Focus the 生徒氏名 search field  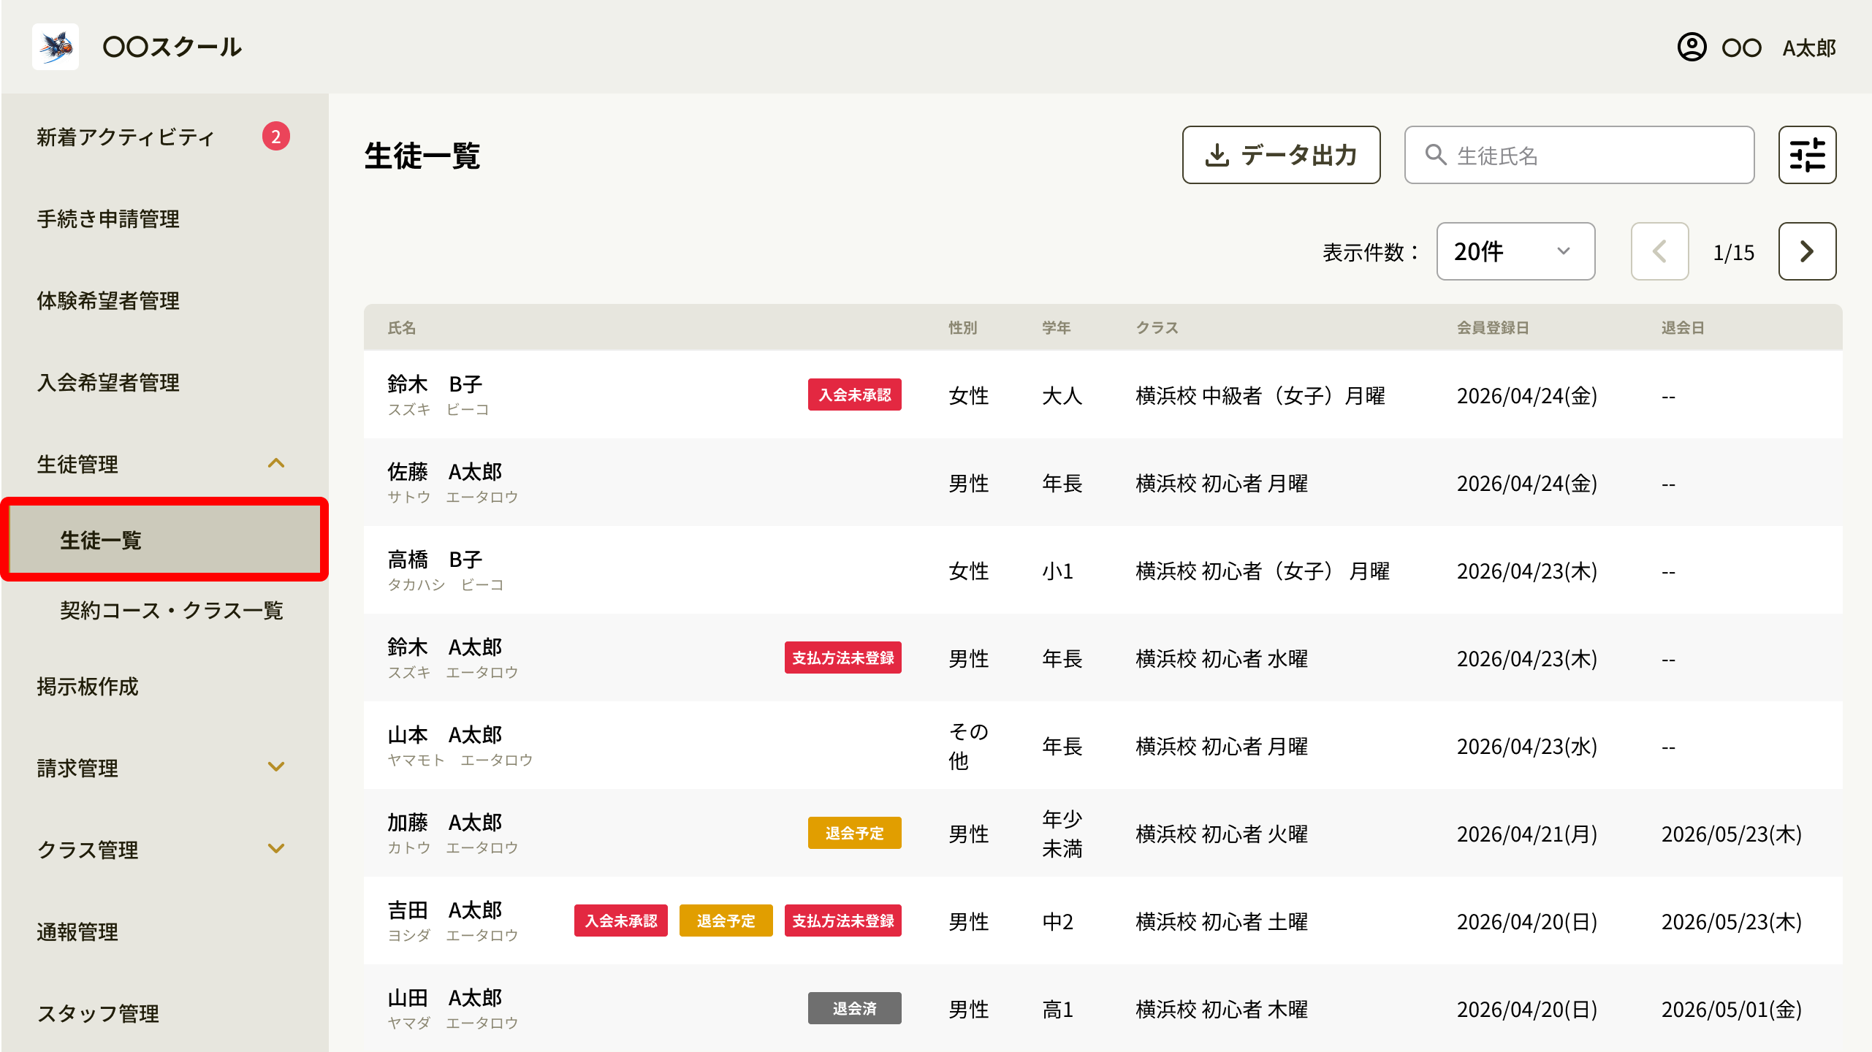pos(1579,155)
